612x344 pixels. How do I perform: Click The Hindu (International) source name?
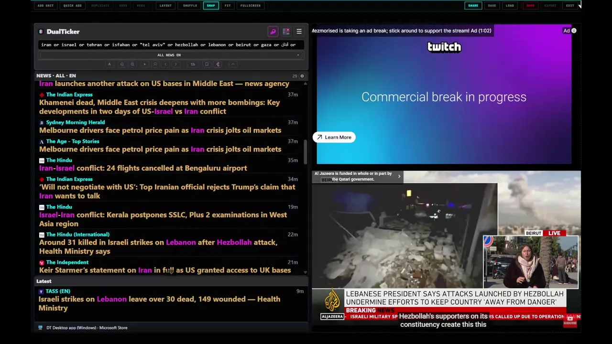pyautogui.click(x=77, y=235)
